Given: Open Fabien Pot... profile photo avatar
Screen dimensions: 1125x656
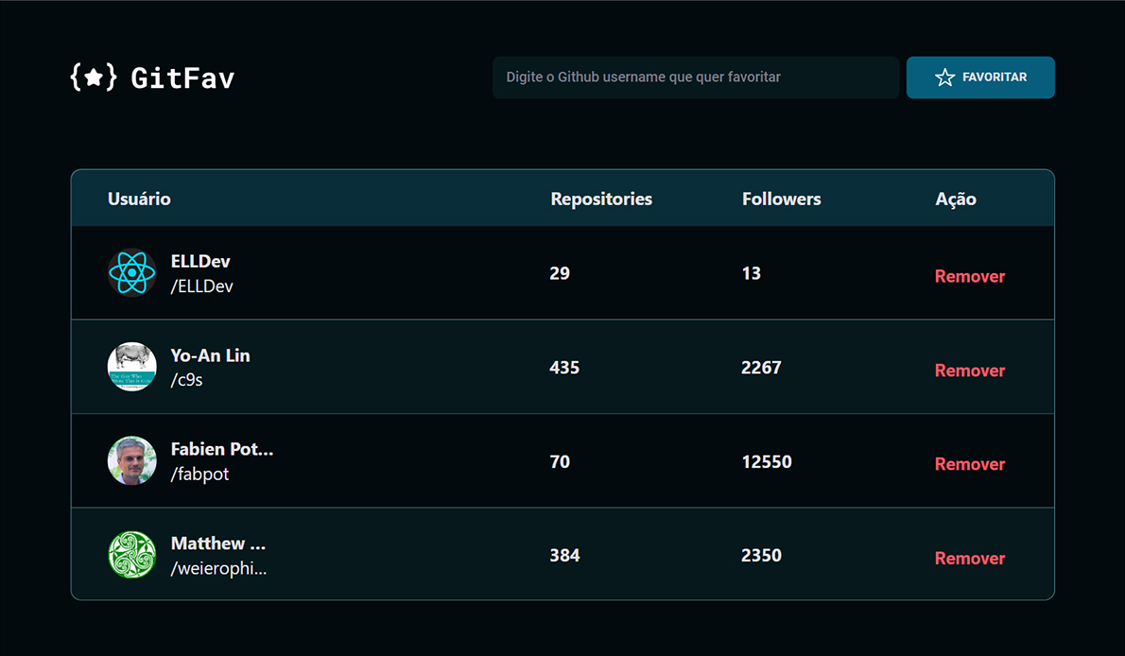Looking at the screenshot, I should [x=132, y=460].
